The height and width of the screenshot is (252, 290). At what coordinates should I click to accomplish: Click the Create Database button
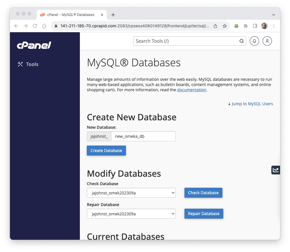click(x=106, y=151)
